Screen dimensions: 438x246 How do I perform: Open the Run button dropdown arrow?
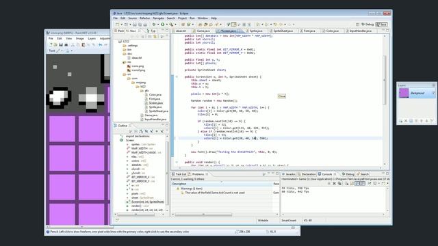coord(166,25)
